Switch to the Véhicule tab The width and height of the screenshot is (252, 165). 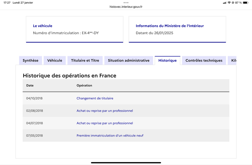click(54, 60)
